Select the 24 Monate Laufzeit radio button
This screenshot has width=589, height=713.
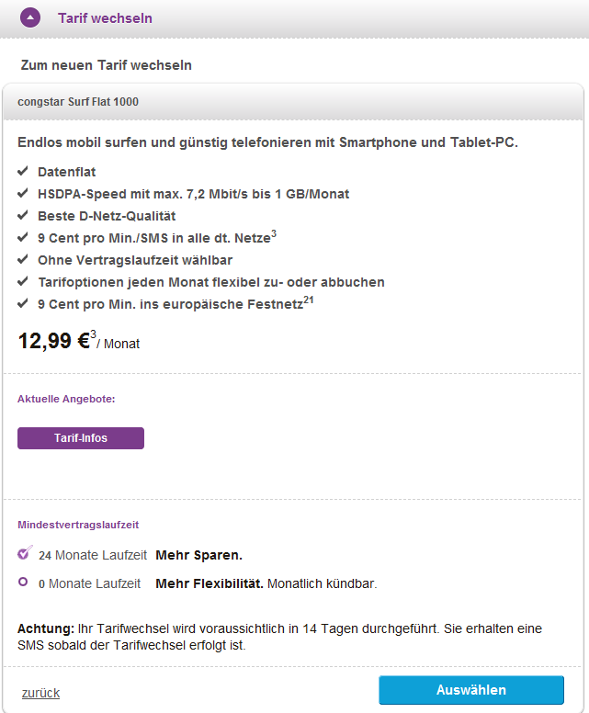click(x=24, y=554)
